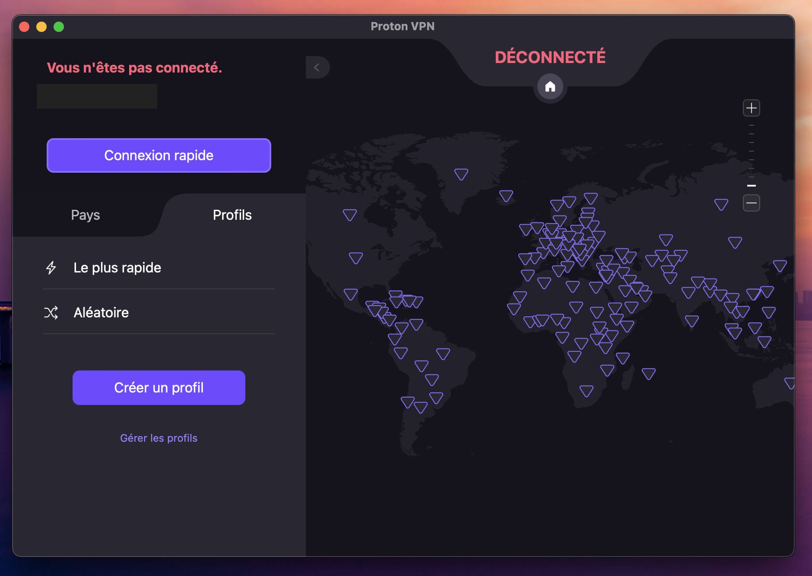Viewport: 812px width, 576px height.
Task: Select the Greenland server marker on the map
Action: pyautogui.click(x=461, y=174)
